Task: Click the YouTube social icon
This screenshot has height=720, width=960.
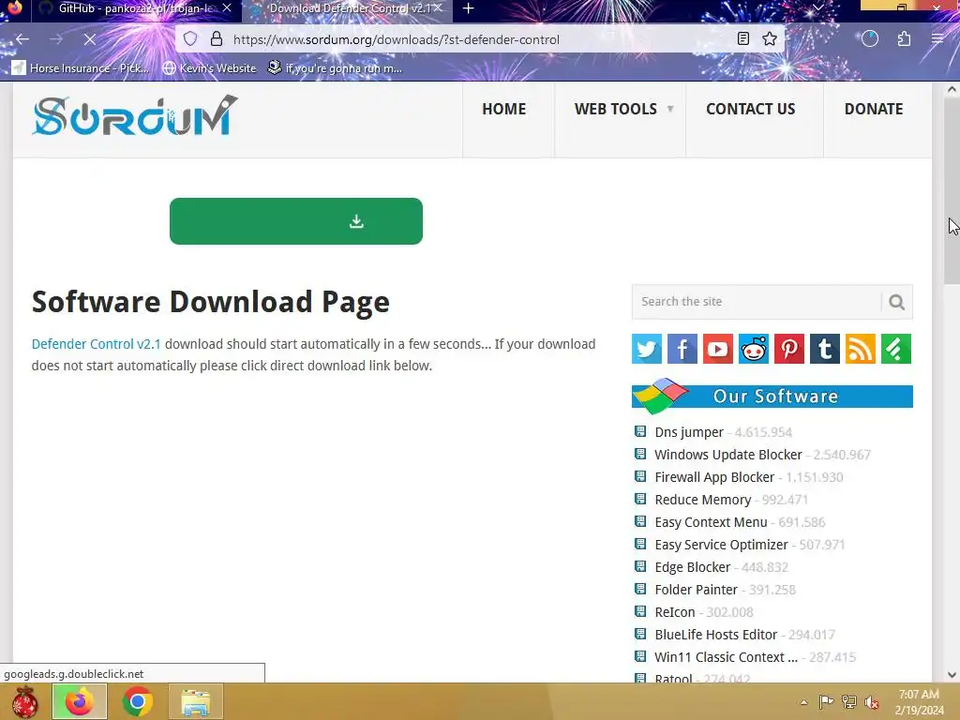Action: (717, 349)
